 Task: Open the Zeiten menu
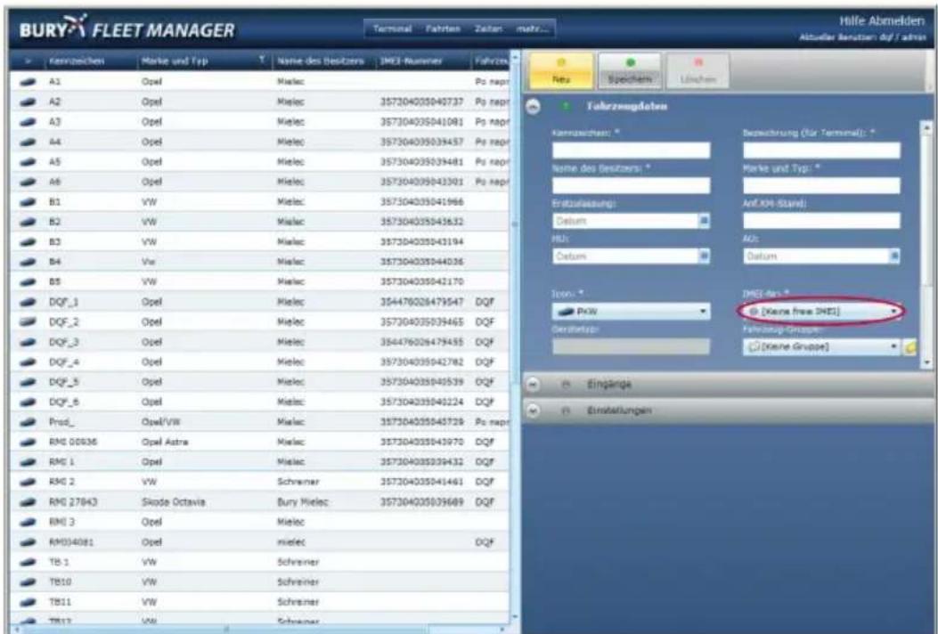[488, 28]
